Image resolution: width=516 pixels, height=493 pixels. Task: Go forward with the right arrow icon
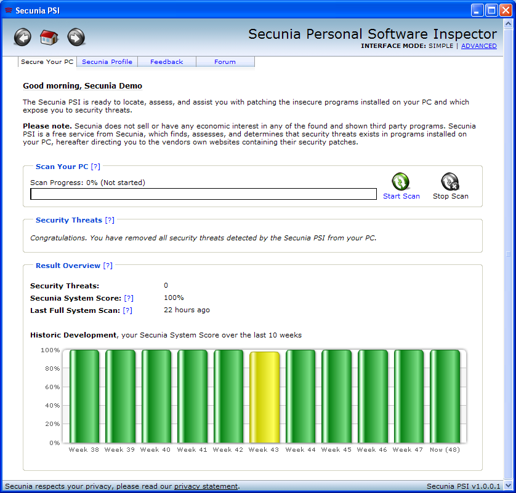(x=76, y=37)
